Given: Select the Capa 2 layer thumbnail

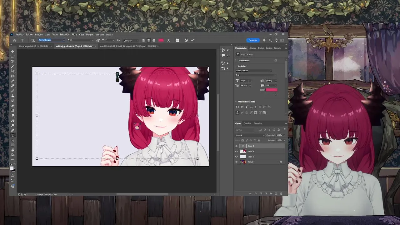Looking at the screenshot, I should [243, 151].
